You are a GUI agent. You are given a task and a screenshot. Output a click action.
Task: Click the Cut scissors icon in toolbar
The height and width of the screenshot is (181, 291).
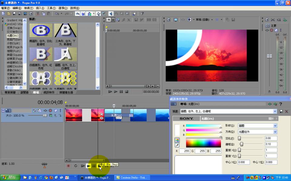[x=38, y=14]
